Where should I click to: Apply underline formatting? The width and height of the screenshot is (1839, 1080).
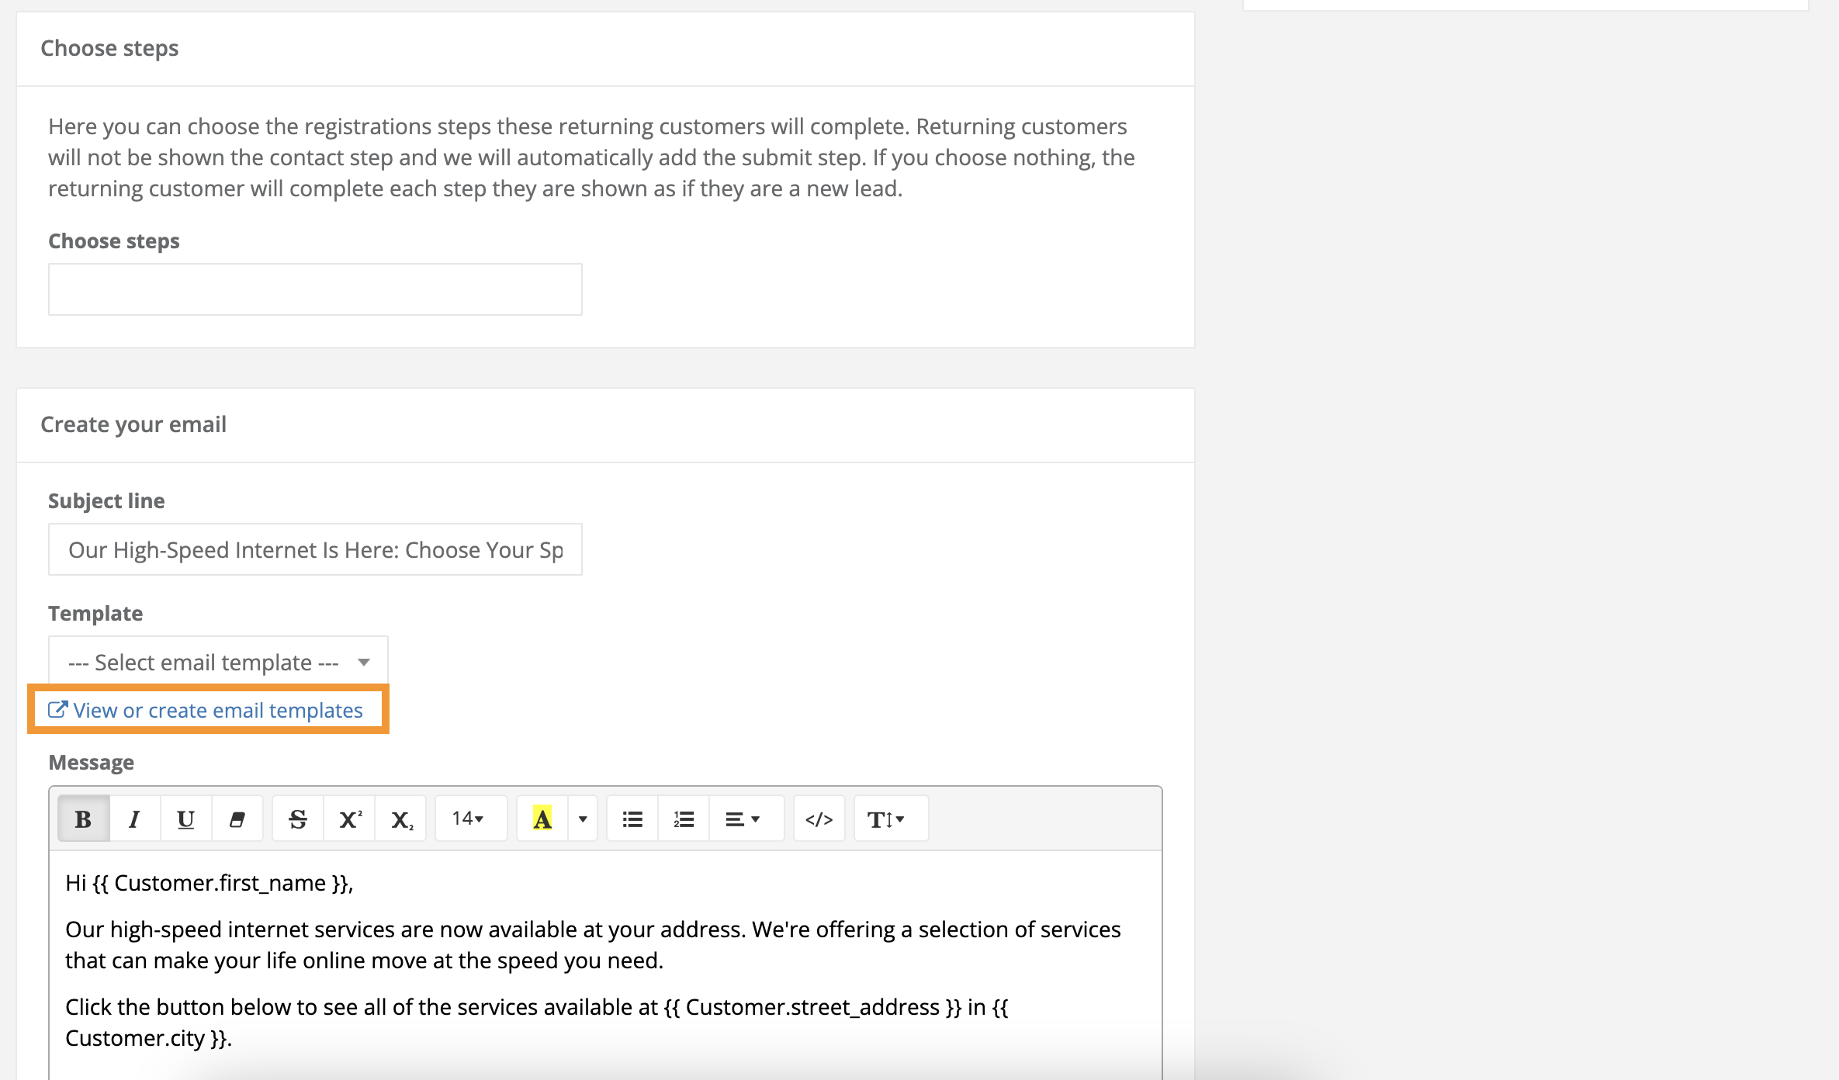[185, 818]
